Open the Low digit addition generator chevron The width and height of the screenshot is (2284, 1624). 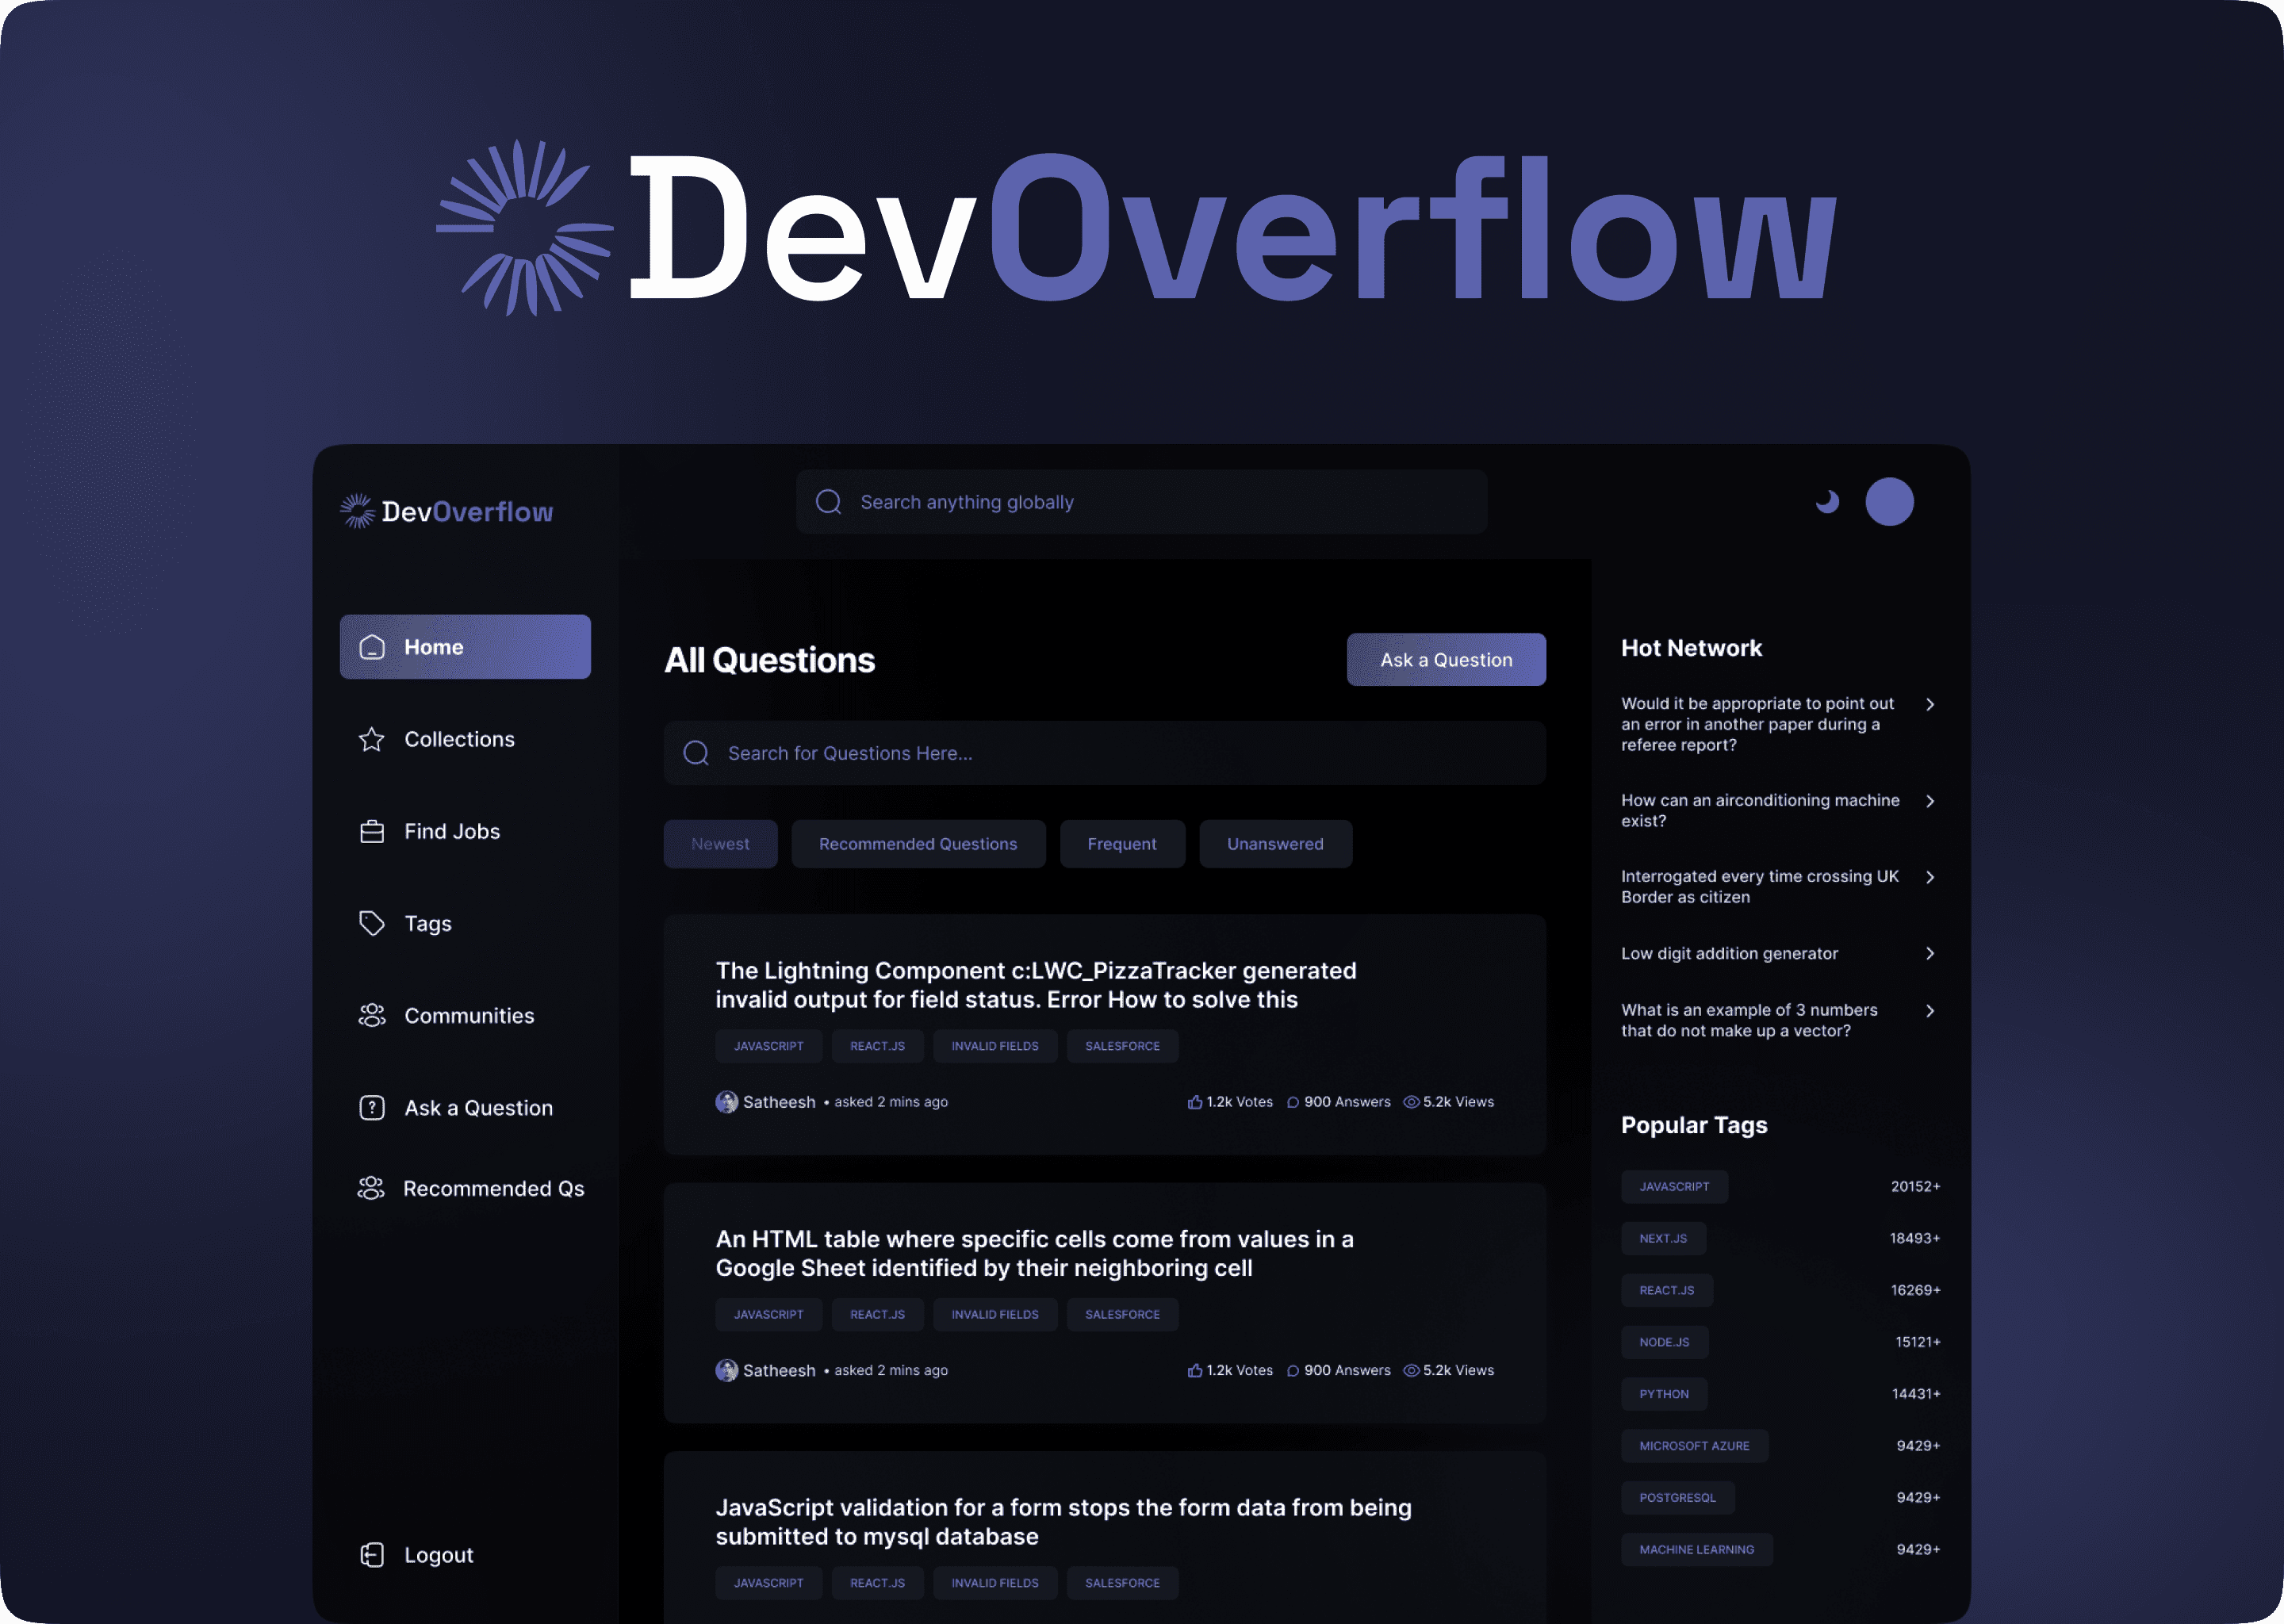point(1930,953)
